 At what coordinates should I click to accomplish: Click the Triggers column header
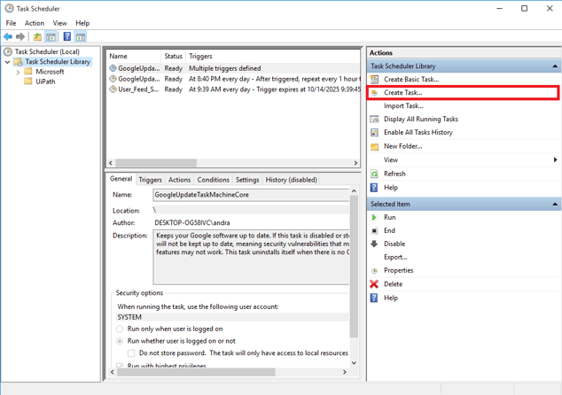point(273,56)
